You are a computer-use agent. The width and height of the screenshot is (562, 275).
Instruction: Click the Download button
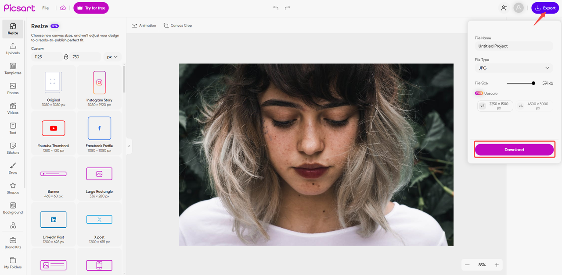pyautogui.click(x=514, y=150)
